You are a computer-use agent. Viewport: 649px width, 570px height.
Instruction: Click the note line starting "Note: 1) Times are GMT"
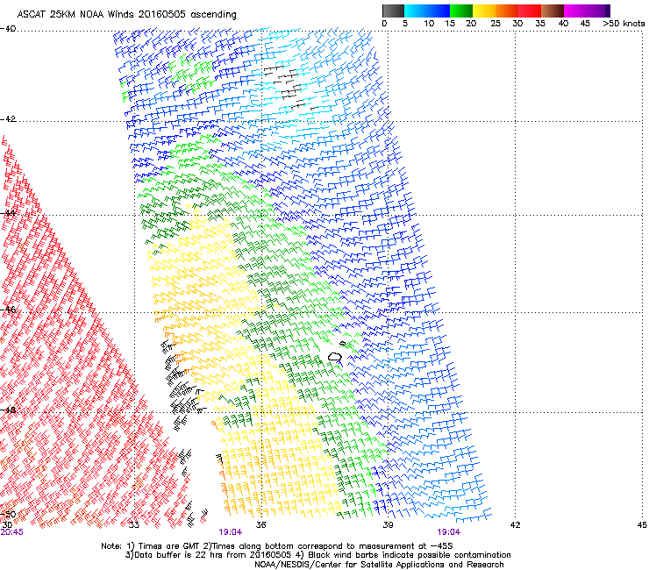pyautogui.click(x=277, y=546)
